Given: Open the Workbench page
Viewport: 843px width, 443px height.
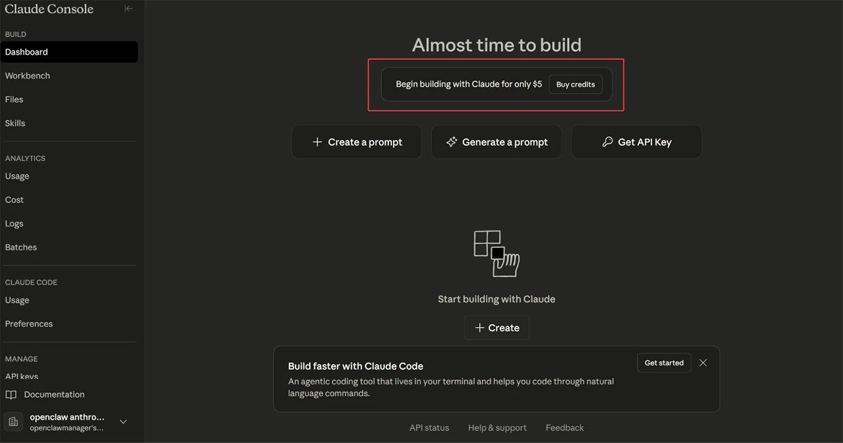Looking at the screenshot, I should (x=28, y=76).
